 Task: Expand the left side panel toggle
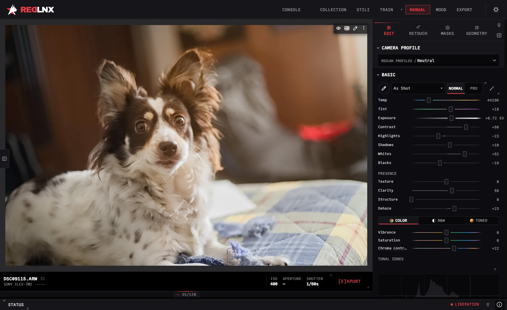pos(4,159)
